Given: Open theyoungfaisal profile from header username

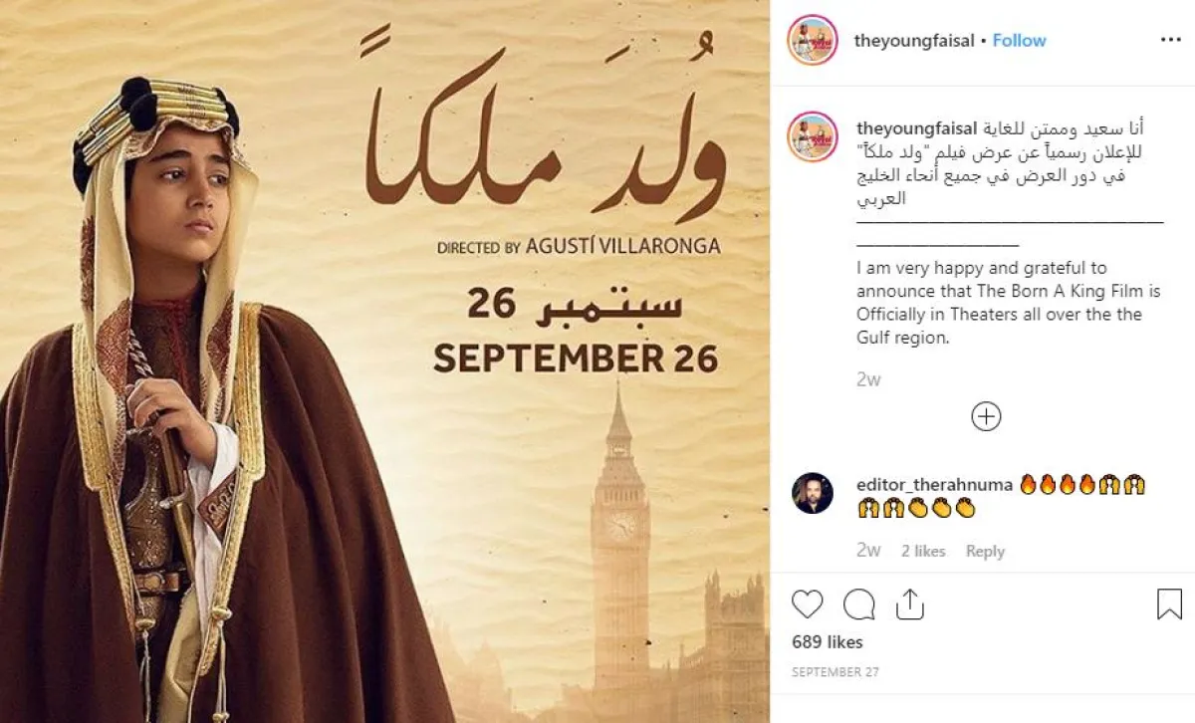Looking at the screenshot, I should (914, 41).
